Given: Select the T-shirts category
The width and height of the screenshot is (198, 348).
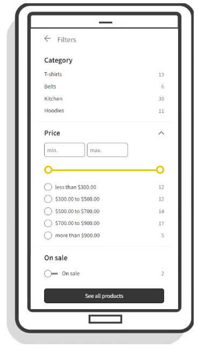Looking at the screenshot, I should [104, 74].
